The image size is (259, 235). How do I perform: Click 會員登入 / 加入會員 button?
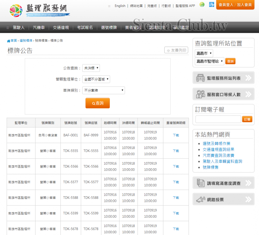(235, 5)
